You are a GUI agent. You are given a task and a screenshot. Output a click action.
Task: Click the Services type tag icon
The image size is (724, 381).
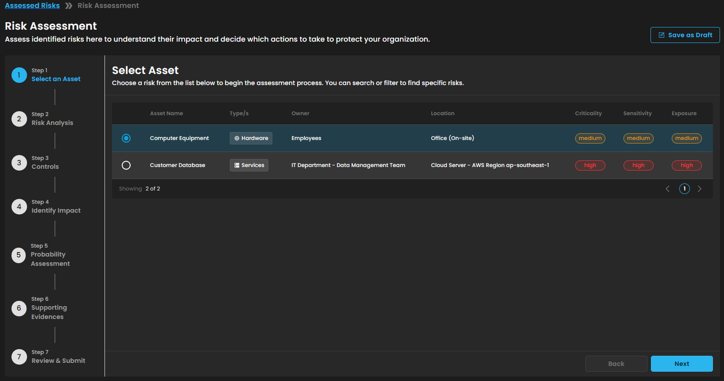click(237, 165)
